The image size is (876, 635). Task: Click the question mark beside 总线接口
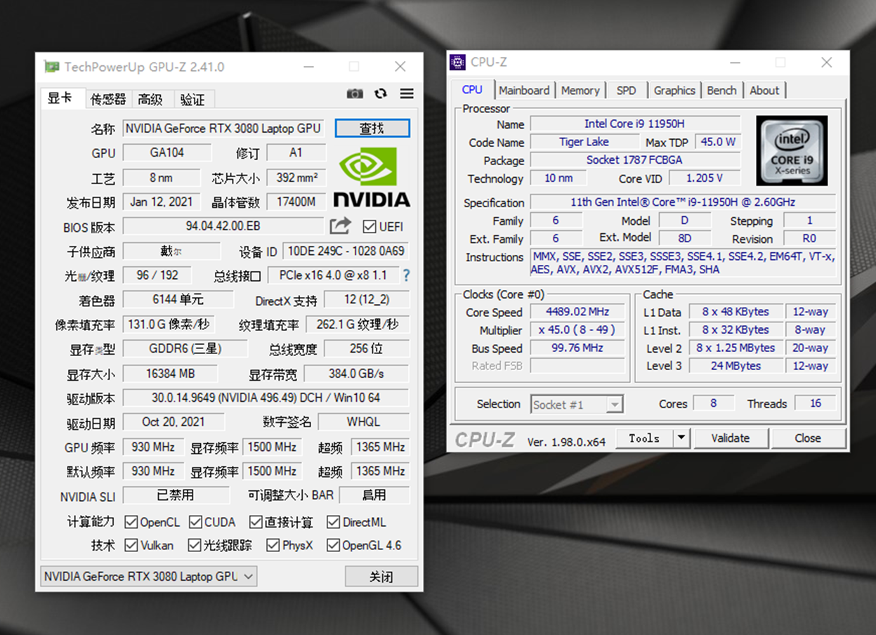point(405,275)
